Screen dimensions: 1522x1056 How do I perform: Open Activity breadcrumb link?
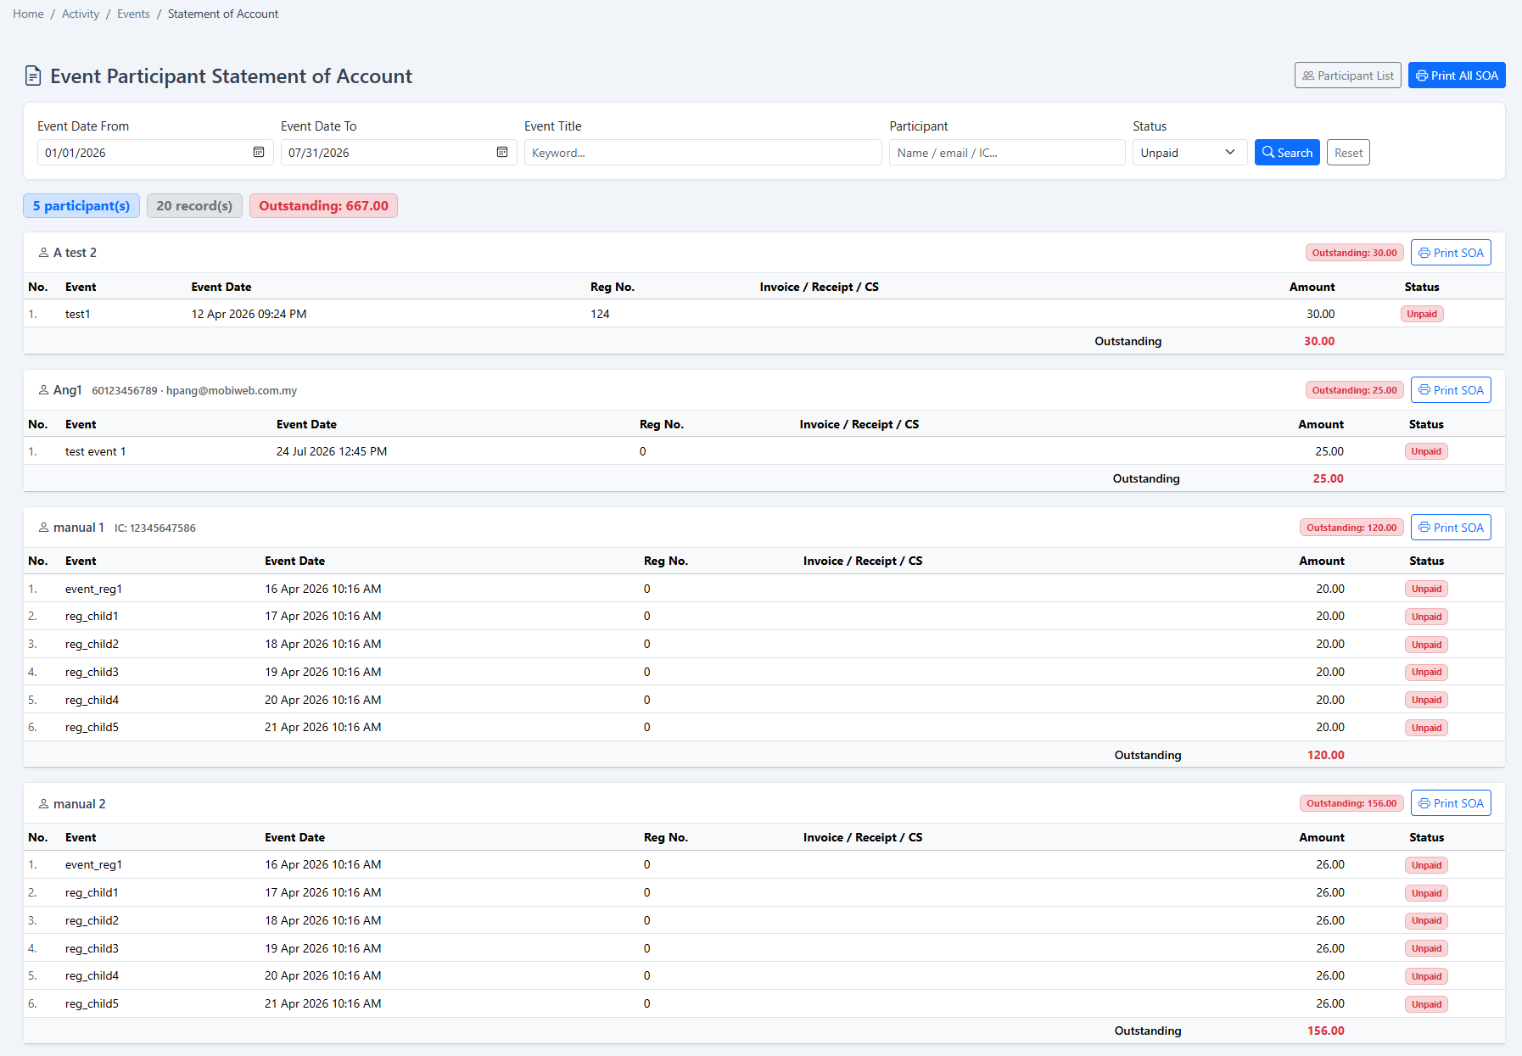81,14
